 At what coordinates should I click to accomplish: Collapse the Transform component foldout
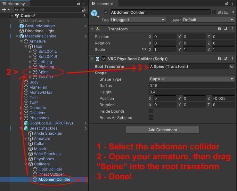[x=92, y=29]
